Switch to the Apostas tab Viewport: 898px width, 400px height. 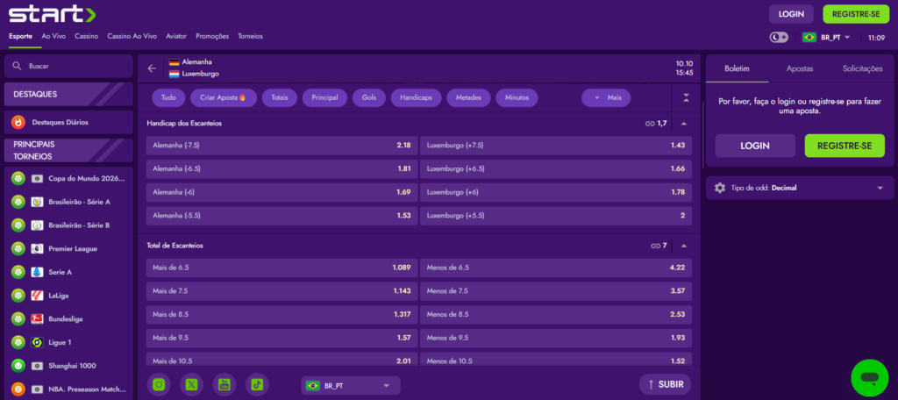799,68
